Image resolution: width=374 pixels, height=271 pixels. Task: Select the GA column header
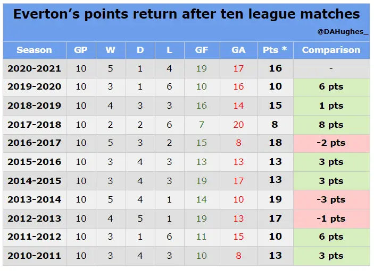pyautogui.click(x=238, y=50)
